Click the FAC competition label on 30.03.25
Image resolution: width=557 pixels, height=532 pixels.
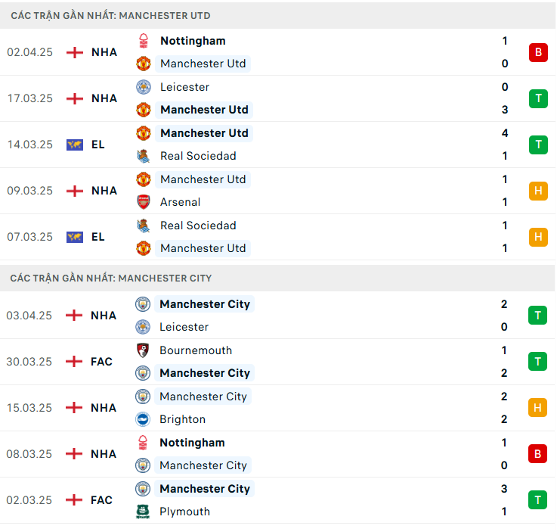[x=101, y=362]
